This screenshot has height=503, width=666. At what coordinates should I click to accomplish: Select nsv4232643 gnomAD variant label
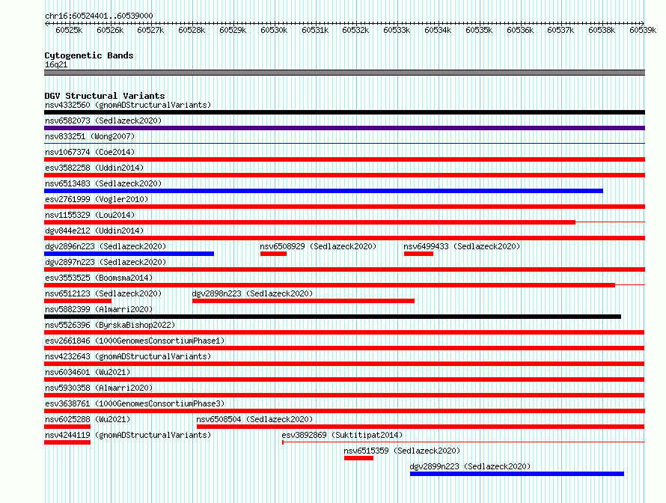click(128, 356)
